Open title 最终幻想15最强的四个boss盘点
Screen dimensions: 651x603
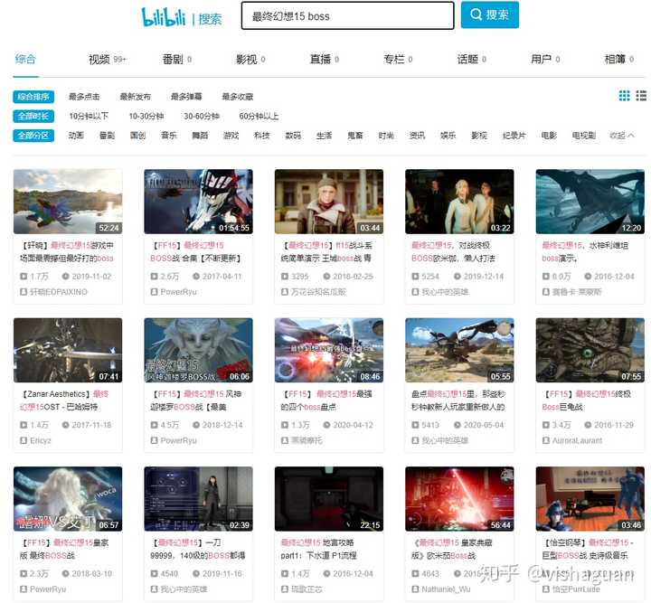(326, 400)
